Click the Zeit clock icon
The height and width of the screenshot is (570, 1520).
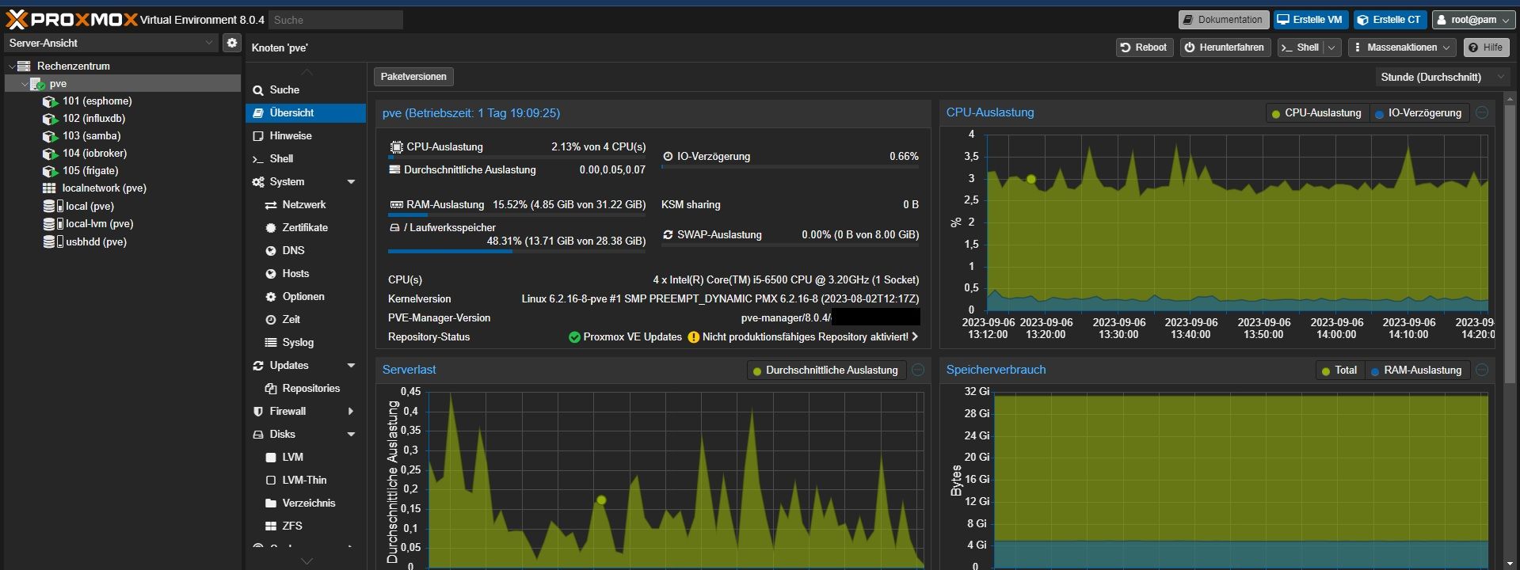[270, 320]
